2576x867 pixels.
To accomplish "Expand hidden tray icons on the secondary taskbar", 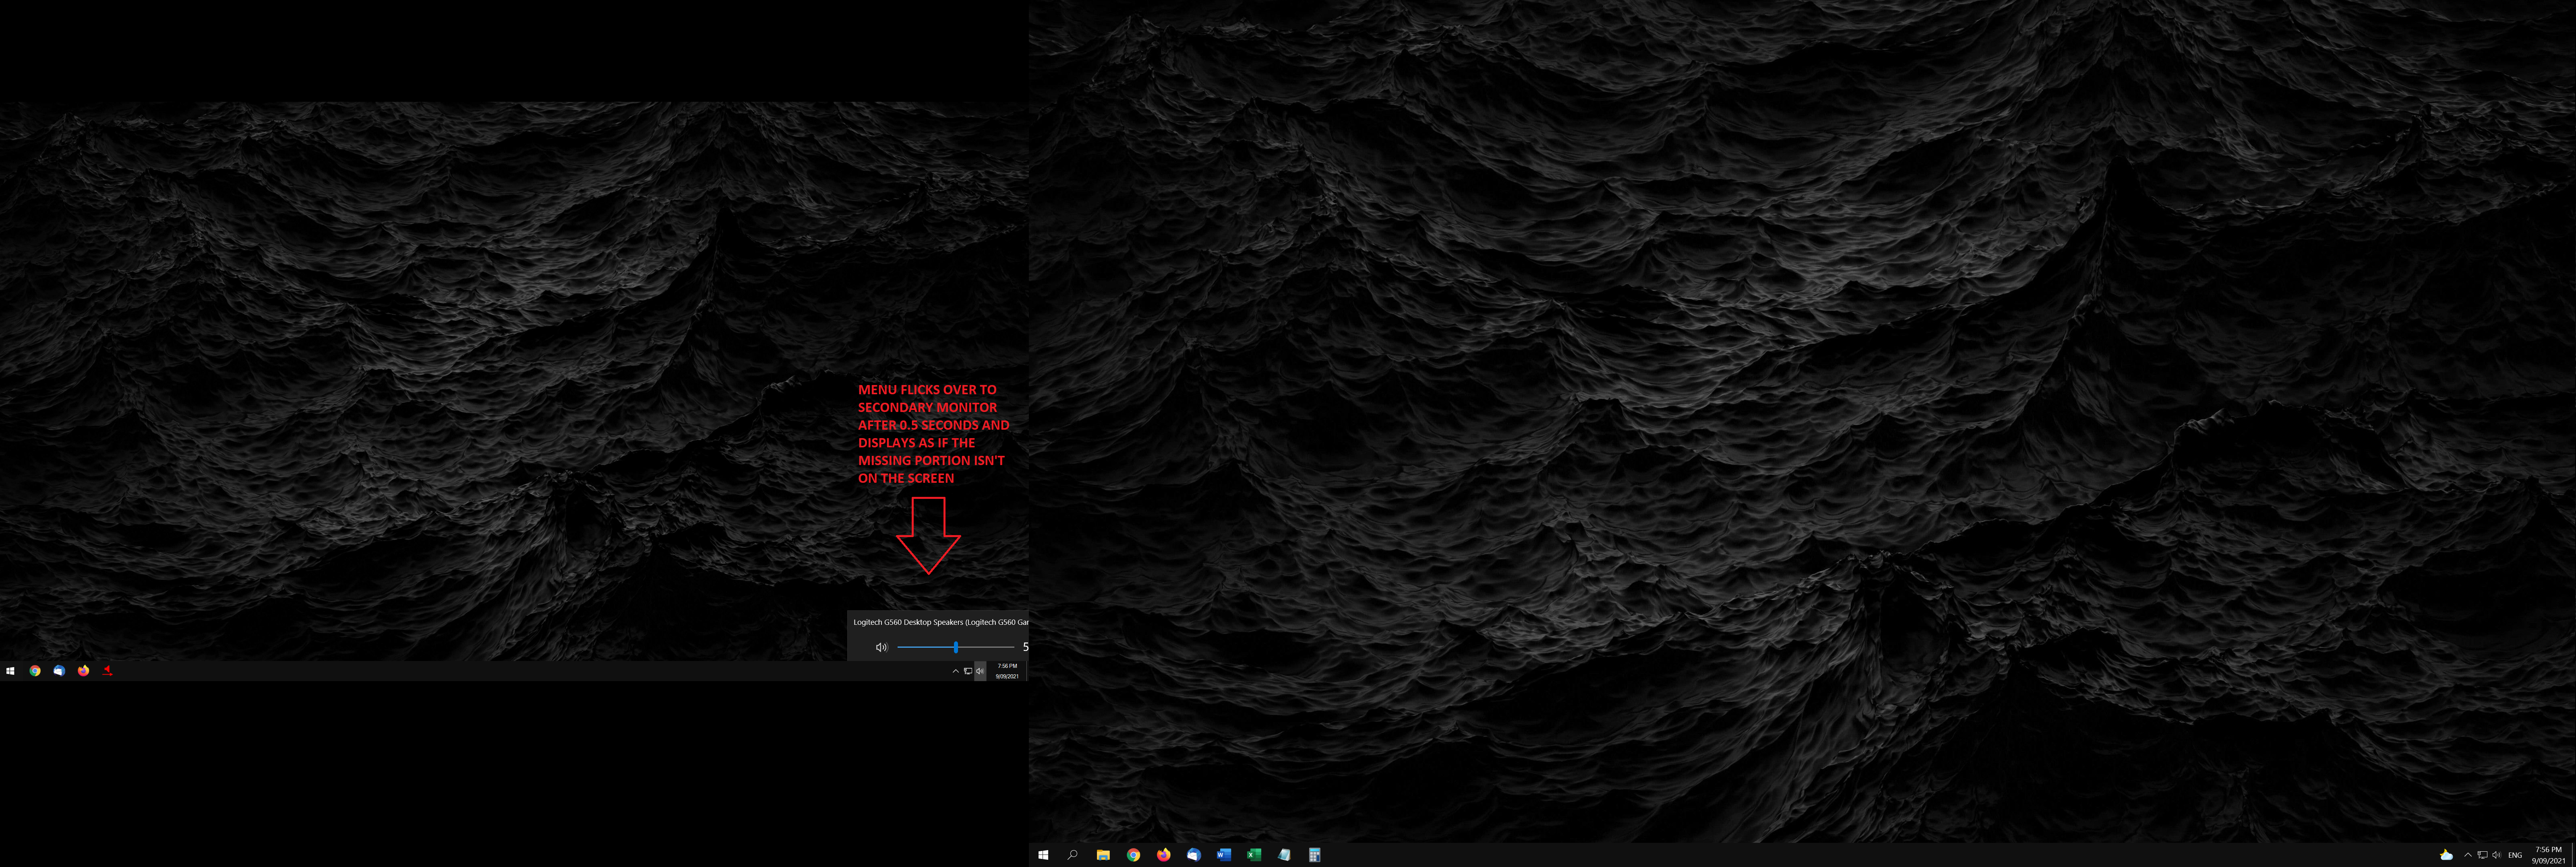I will (x=955, y=671).
